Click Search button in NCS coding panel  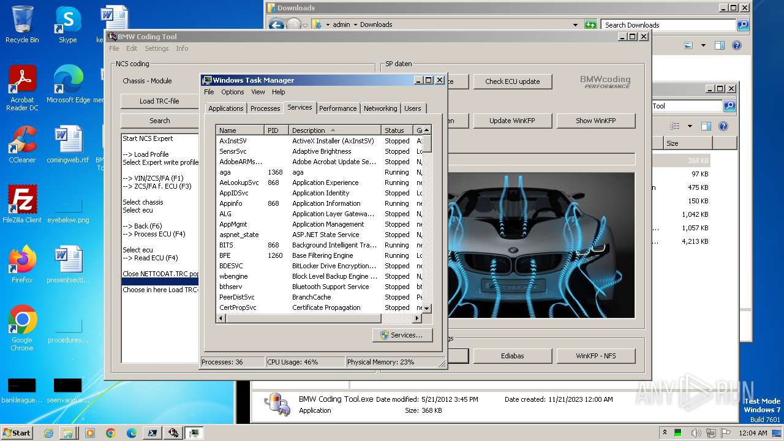pyautogui.click(x=159, y=121)
